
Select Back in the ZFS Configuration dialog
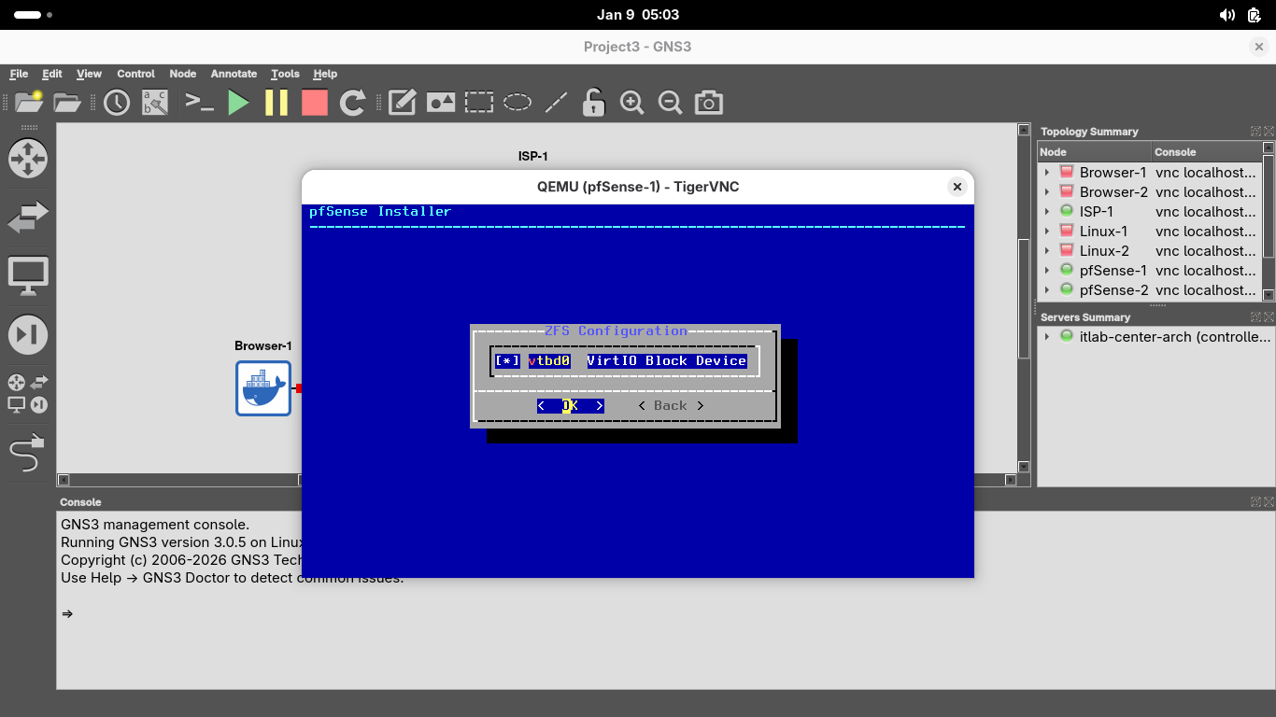point(670,406)
